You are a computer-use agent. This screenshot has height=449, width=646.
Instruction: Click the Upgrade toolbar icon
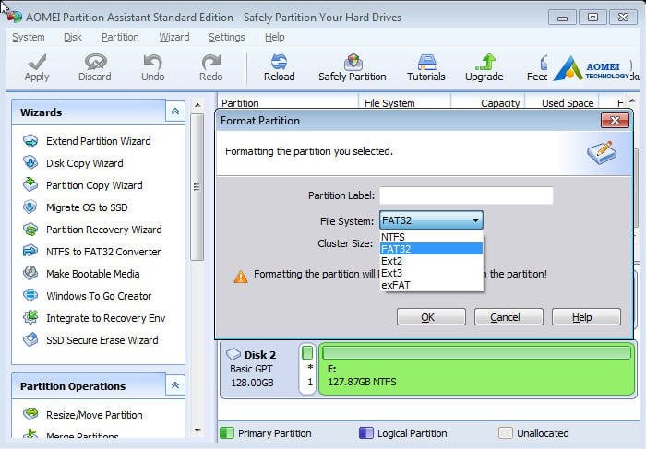pyautogui.click(x=485, y=62)
